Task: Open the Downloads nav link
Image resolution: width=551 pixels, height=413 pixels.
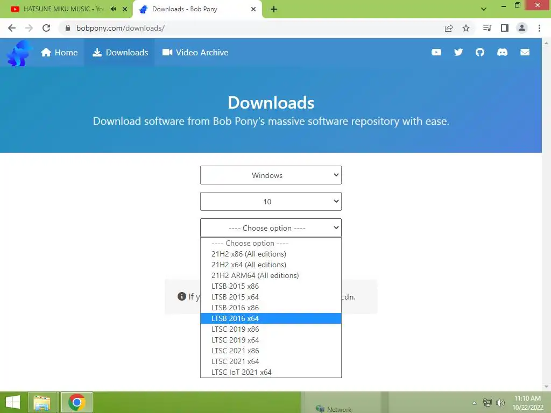Action: tap(120, 52)
